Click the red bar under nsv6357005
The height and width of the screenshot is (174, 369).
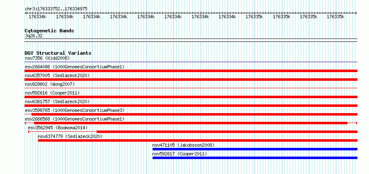click(x=191, y=80)
